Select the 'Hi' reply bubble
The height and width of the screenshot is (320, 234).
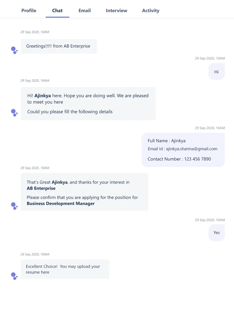(216, 72)
